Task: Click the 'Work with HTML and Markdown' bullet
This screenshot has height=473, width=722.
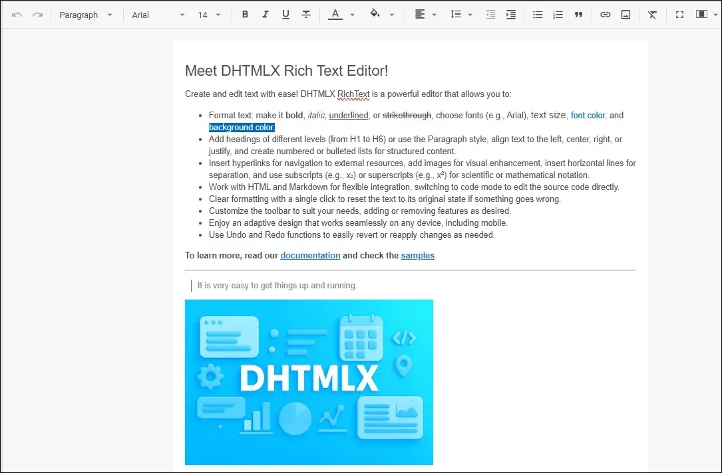Action: pos(414,187)
